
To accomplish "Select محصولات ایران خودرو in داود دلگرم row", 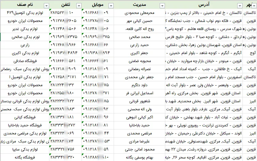I will [25, 85].
